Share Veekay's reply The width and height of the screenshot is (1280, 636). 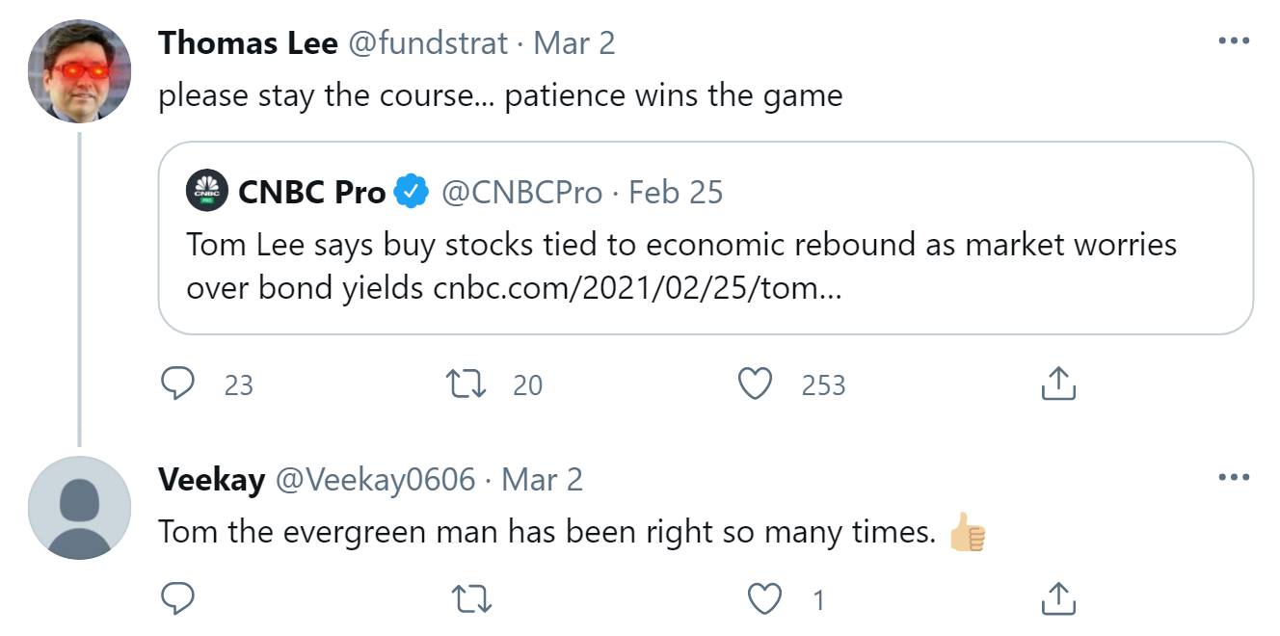(x=1058, y=600)
